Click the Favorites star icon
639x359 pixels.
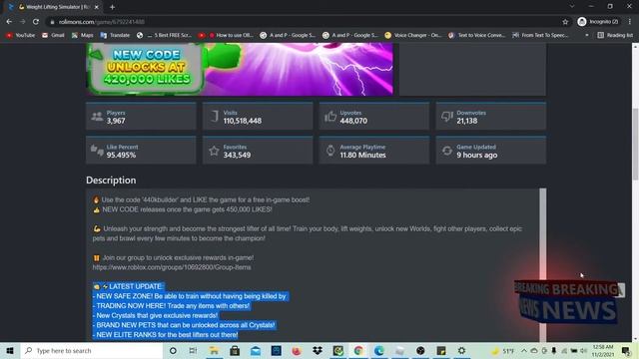click(214, 151)
